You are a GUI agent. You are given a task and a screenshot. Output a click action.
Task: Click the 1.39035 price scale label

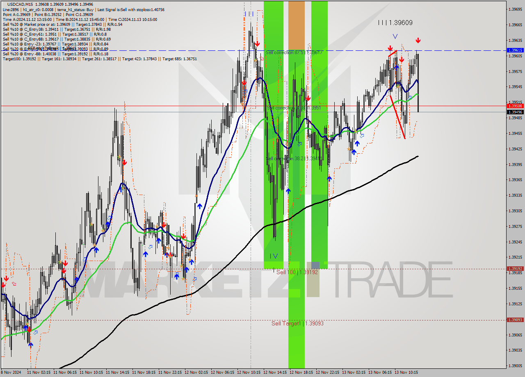[515, 350]
